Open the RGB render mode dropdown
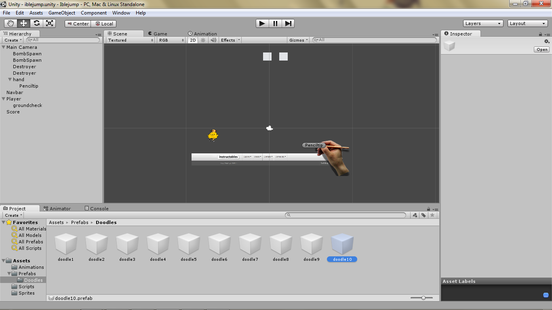 pos(171,40)
